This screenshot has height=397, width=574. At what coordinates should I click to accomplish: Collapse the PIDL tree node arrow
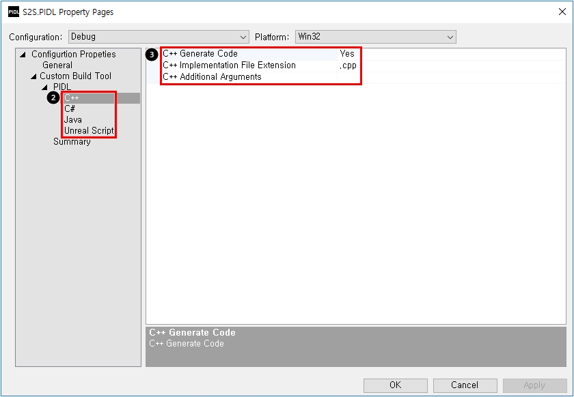tap(44, 87)
